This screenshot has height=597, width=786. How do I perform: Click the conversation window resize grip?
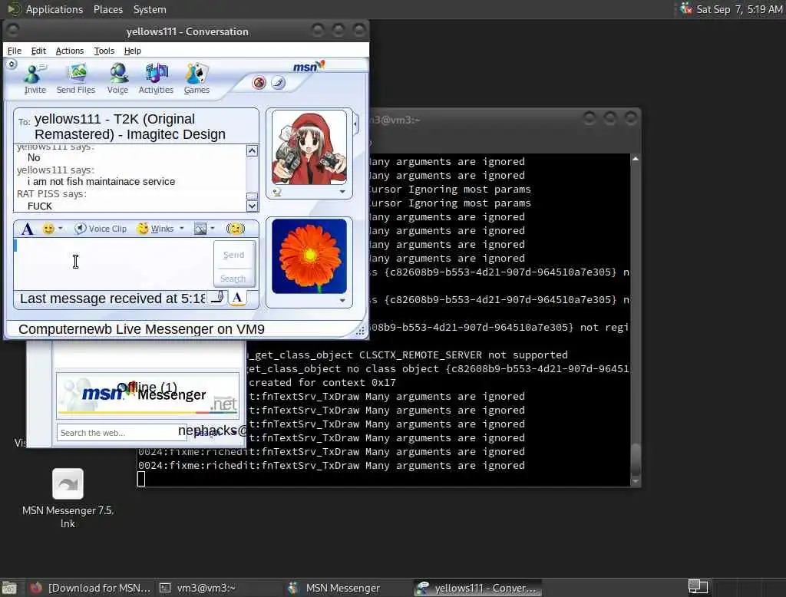(x=360, y=330)
